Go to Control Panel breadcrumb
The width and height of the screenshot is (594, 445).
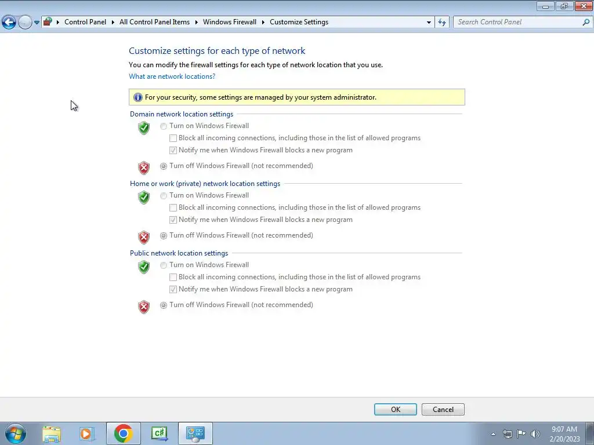(x=85, y=22)
